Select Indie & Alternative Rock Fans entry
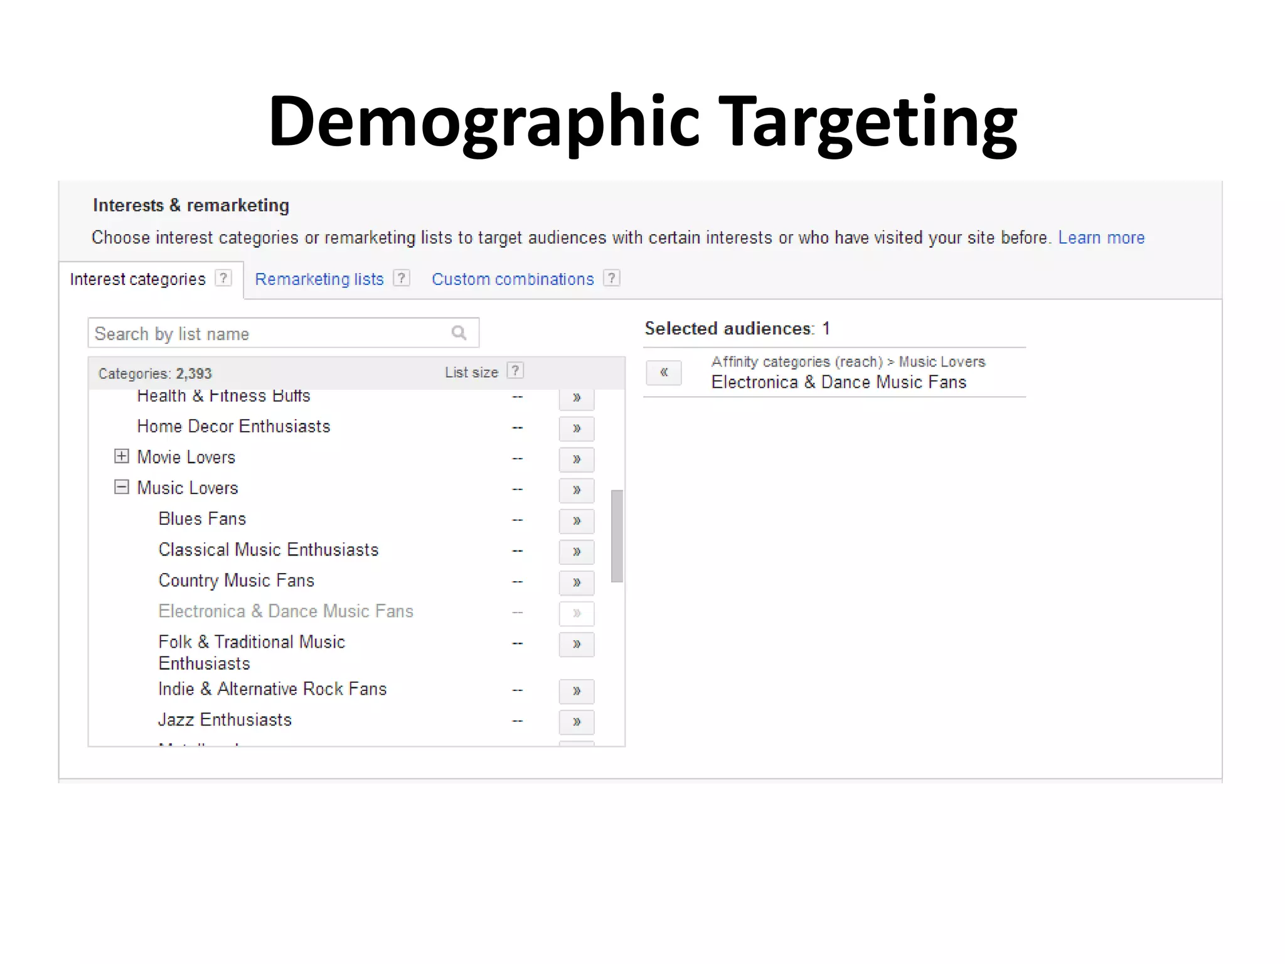The image size is (1285, 964). tap(272, 689)
